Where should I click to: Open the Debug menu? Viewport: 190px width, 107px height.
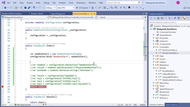46,3
